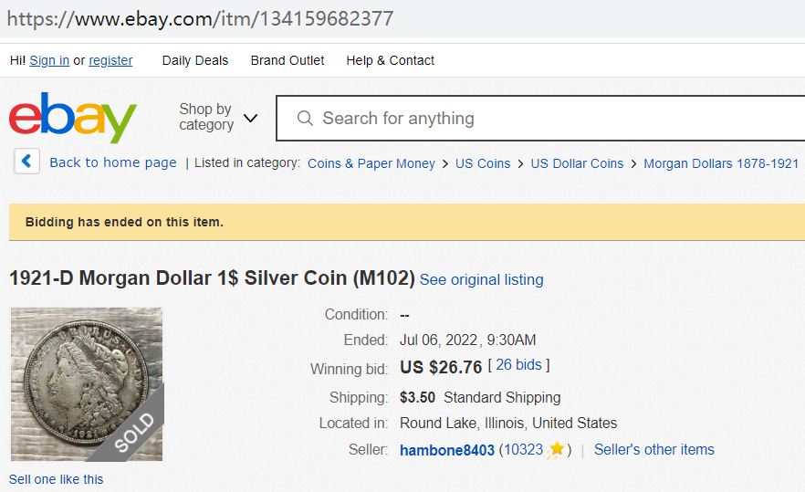The height and width of the screenshot is (492, 805).
Task: Open Coins & Paper Money category
Action: (371, 163)
